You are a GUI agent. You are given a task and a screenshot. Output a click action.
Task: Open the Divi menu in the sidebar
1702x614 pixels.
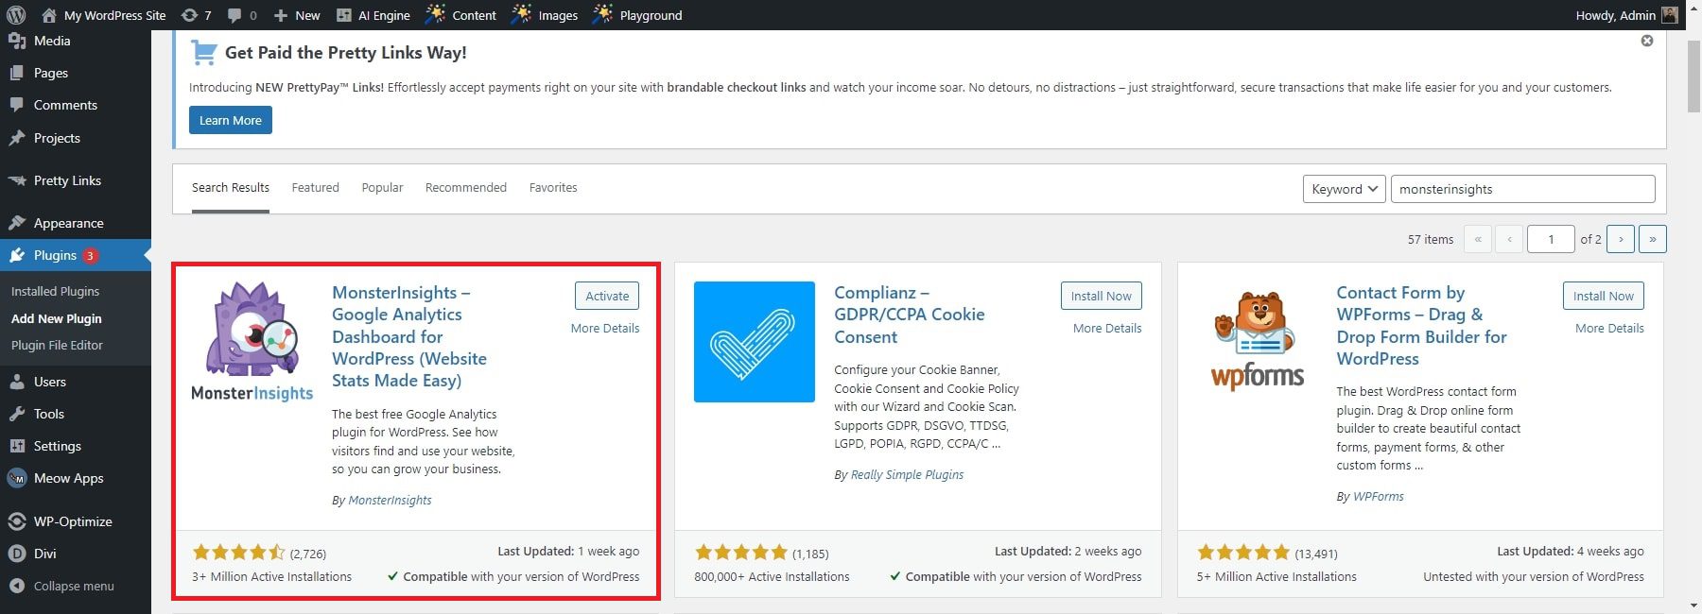pos(44,554)
